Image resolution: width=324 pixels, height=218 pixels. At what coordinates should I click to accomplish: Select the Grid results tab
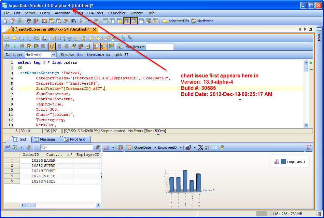(20, 139)
